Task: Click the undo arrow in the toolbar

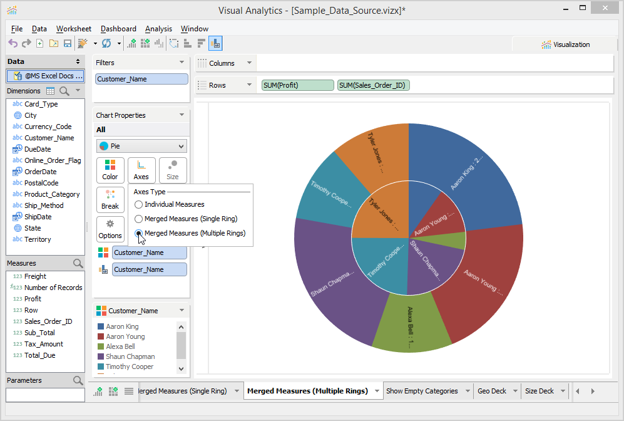Action: point(13,43)
